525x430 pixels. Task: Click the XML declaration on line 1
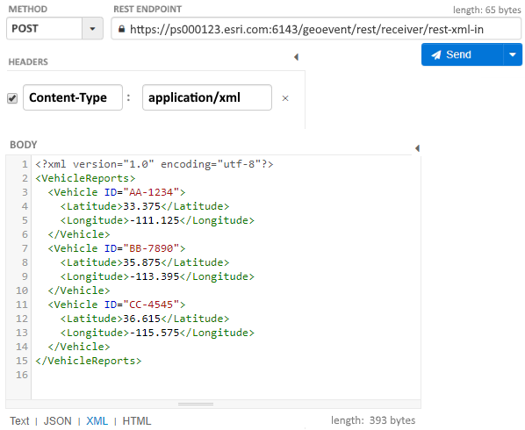(x=155, y=164)
